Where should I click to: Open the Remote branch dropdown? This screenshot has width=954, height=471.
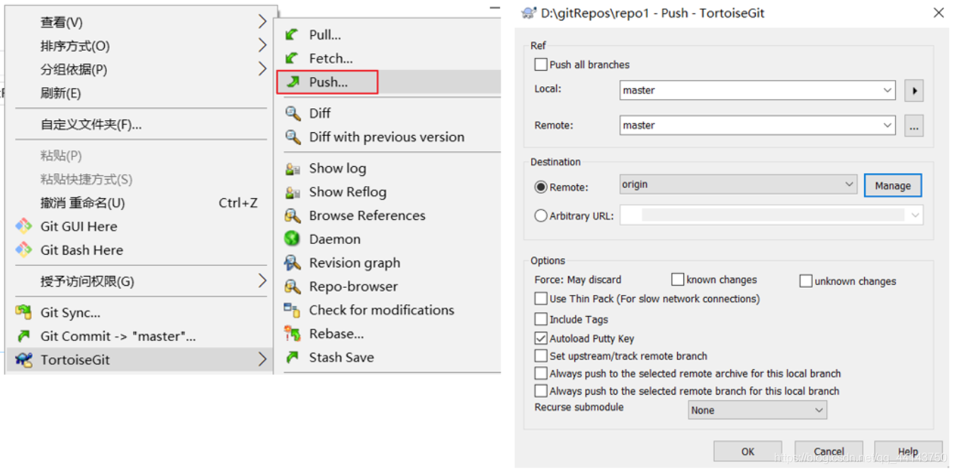point(888,125)
